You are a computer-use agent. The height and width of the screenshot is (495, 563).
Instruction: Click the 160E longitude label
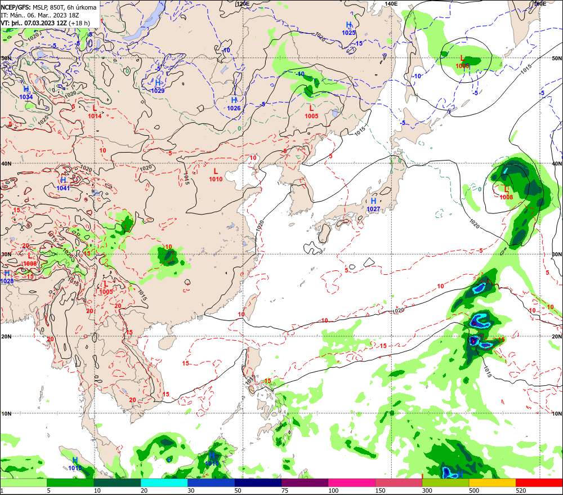coord(539,3)
